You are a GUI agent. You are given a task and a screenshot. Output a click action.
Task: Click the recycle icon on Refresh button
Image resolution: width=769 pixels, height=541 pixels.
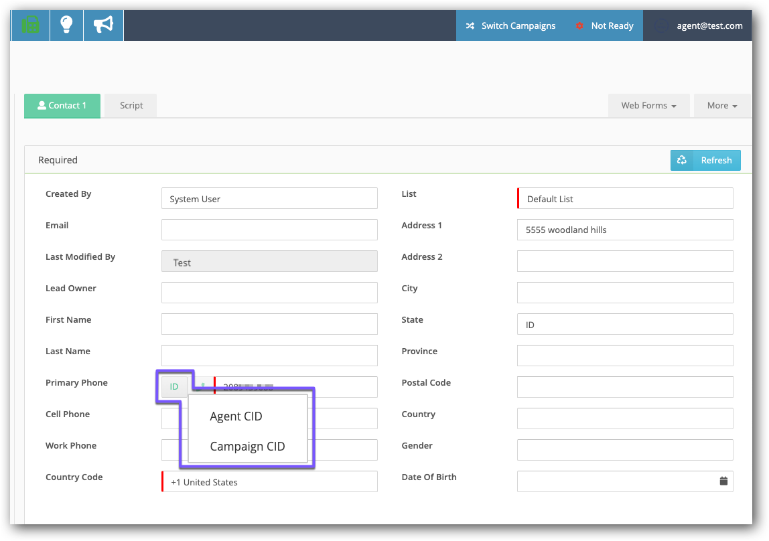(682, 160)
